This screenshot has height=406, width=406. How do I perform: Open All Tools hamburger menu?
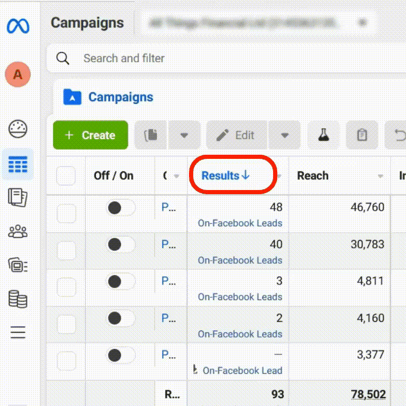point(18,332)
